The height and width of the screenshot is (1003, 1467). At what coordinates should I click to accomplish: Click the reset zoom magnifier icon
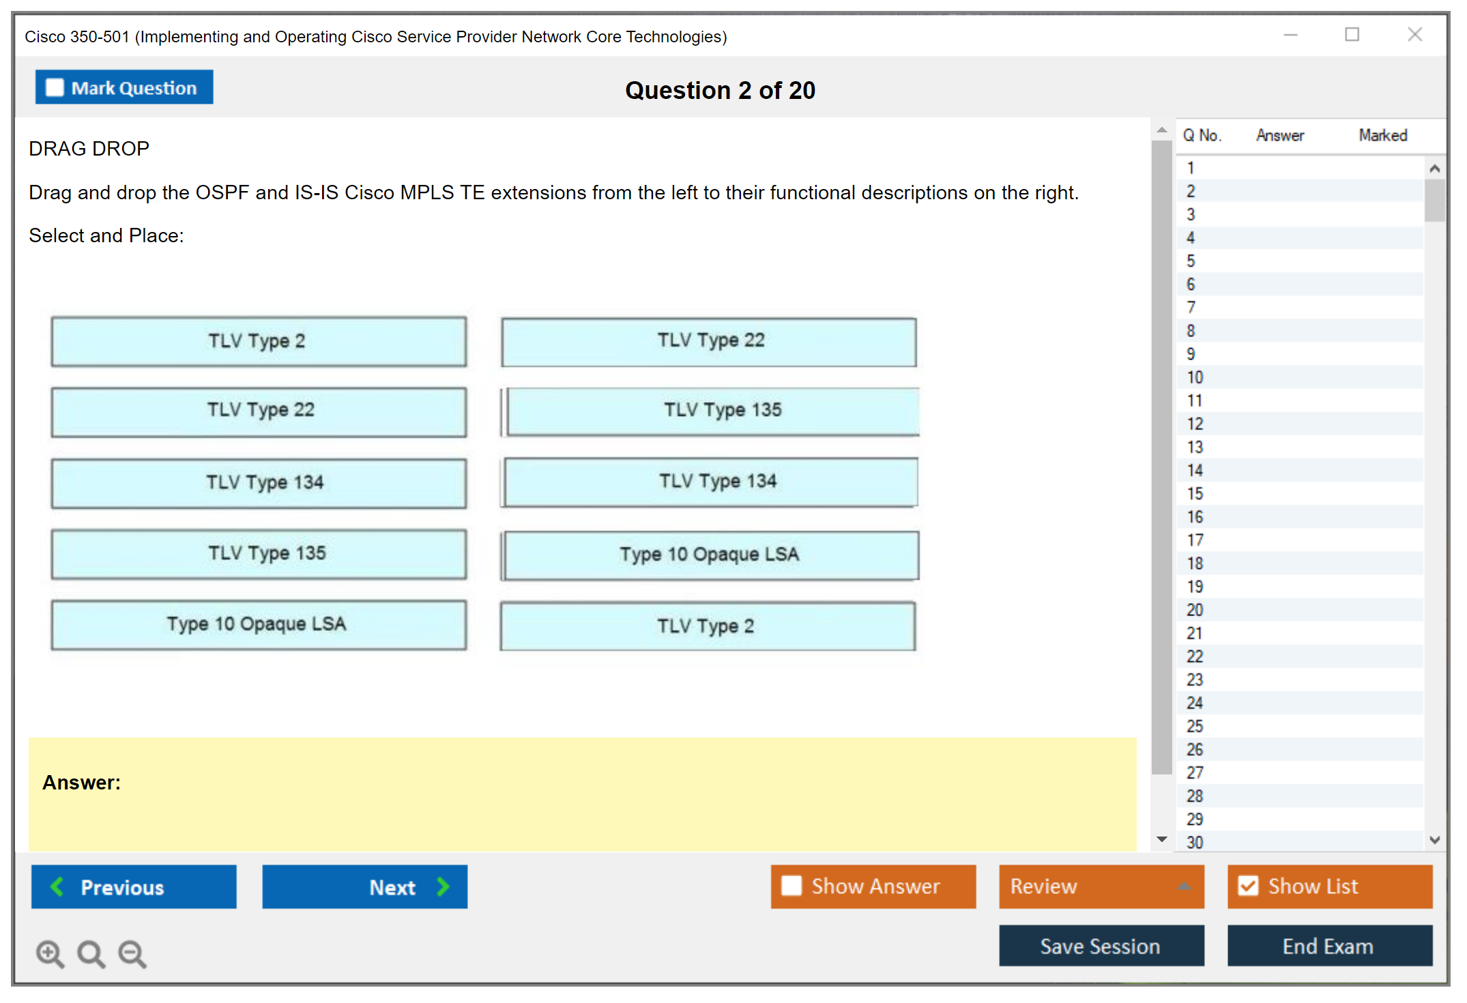point(91,953)
